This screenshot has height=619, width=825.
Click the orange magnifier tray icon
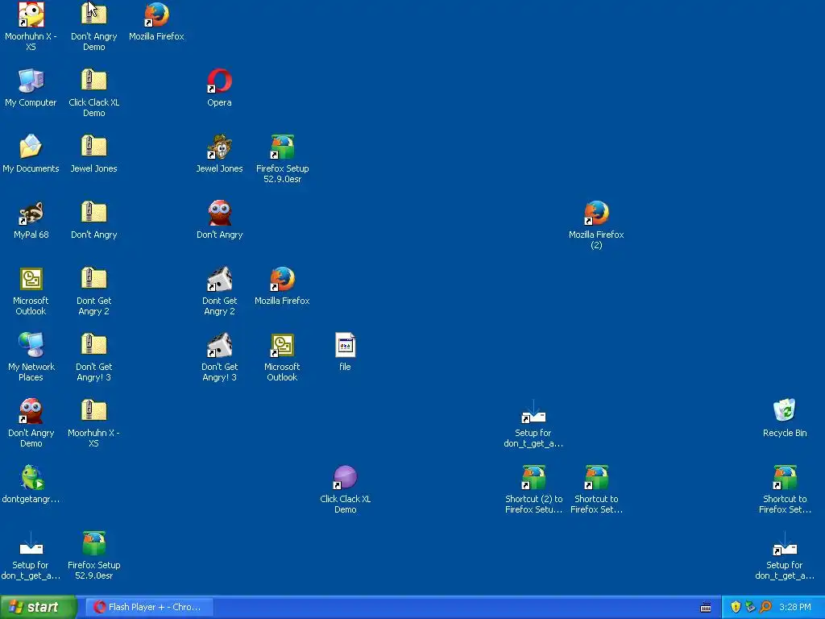(x=765, y=607)
